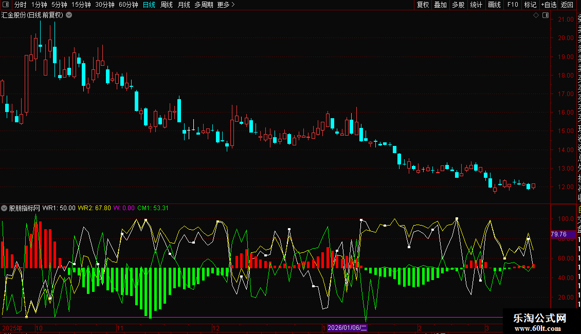Screen dimensions: 581x334
Task: Select the 周线 weekly period
Action: point(167,5)
